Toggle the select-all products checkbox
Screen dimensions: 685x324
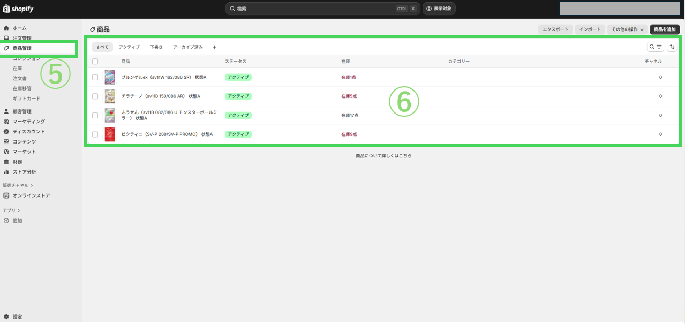point(95,62)
